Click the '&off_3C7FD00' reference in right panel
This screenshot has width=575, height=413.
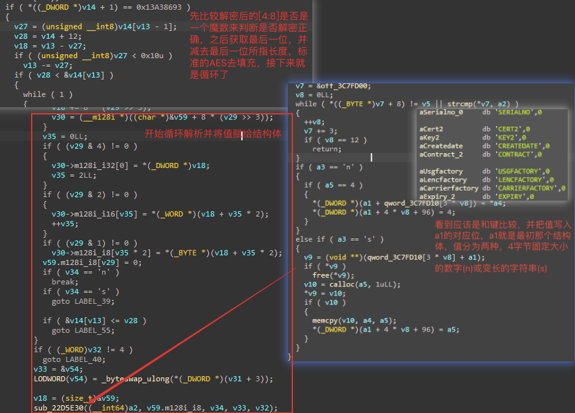pyautogui.click(x=343, y=86)
